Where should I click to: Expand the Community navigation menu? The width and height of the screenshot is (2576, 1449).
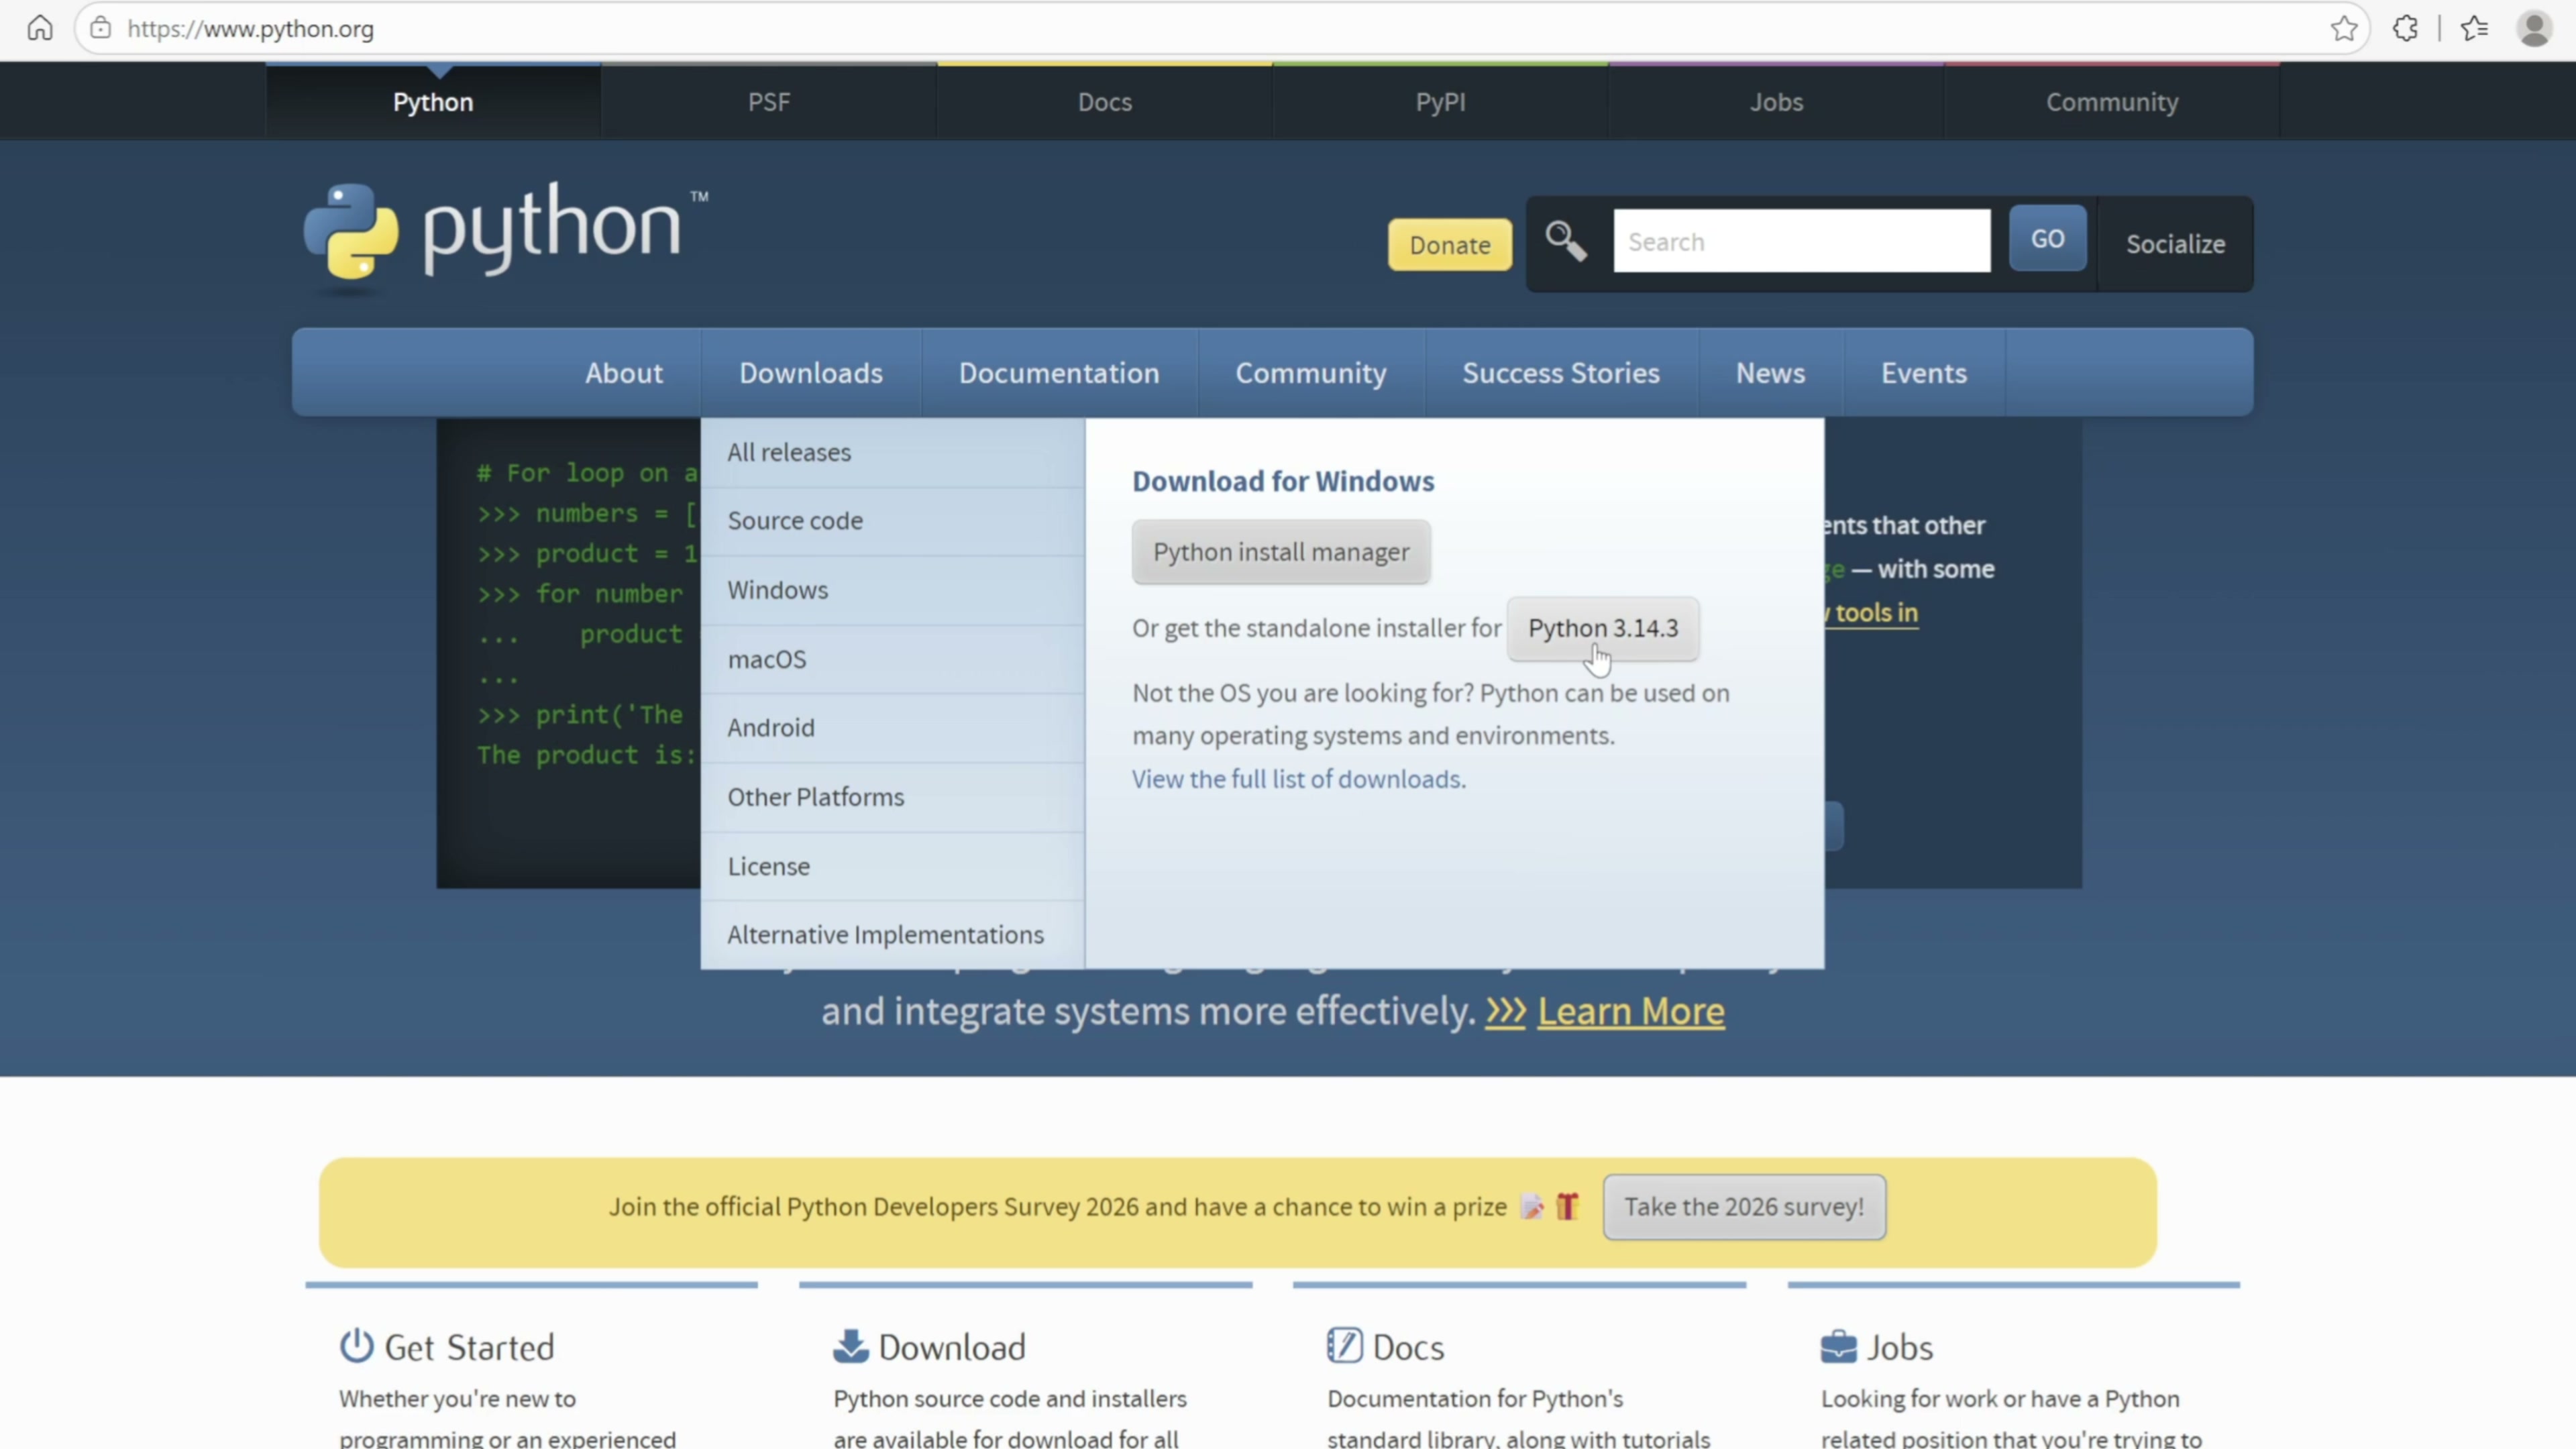click(1310, 373)
